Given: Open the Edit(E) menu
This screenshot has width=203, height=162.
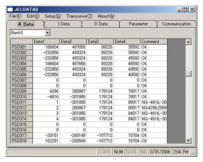Looking at the screenshot, I should point(33,16).
